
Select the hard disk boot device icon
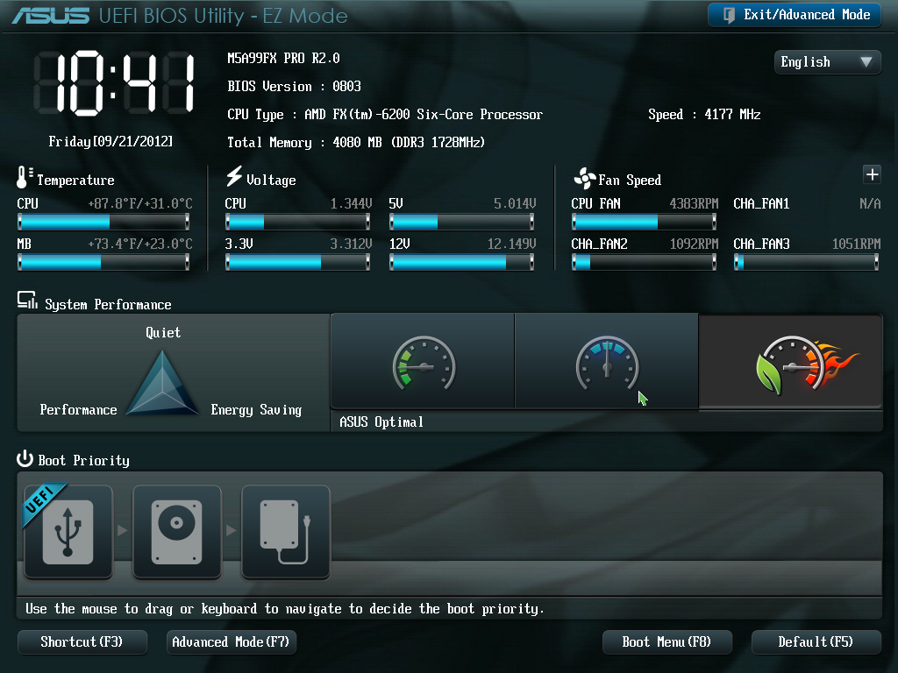(177, 532)
